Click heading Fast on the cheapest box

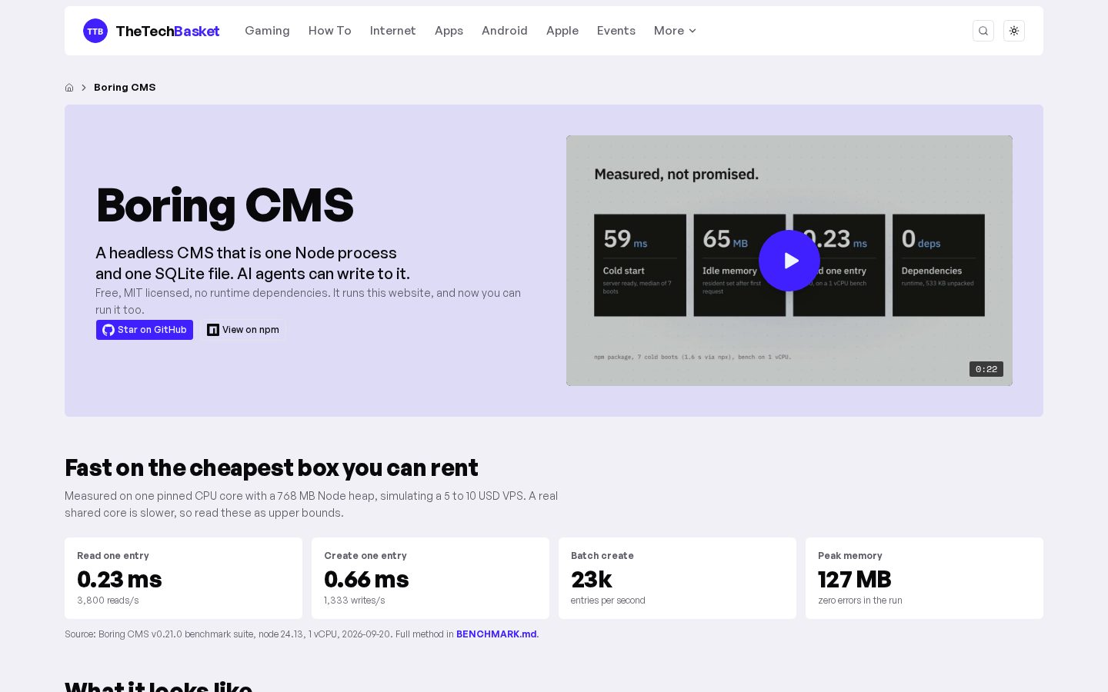coord(272,467)
